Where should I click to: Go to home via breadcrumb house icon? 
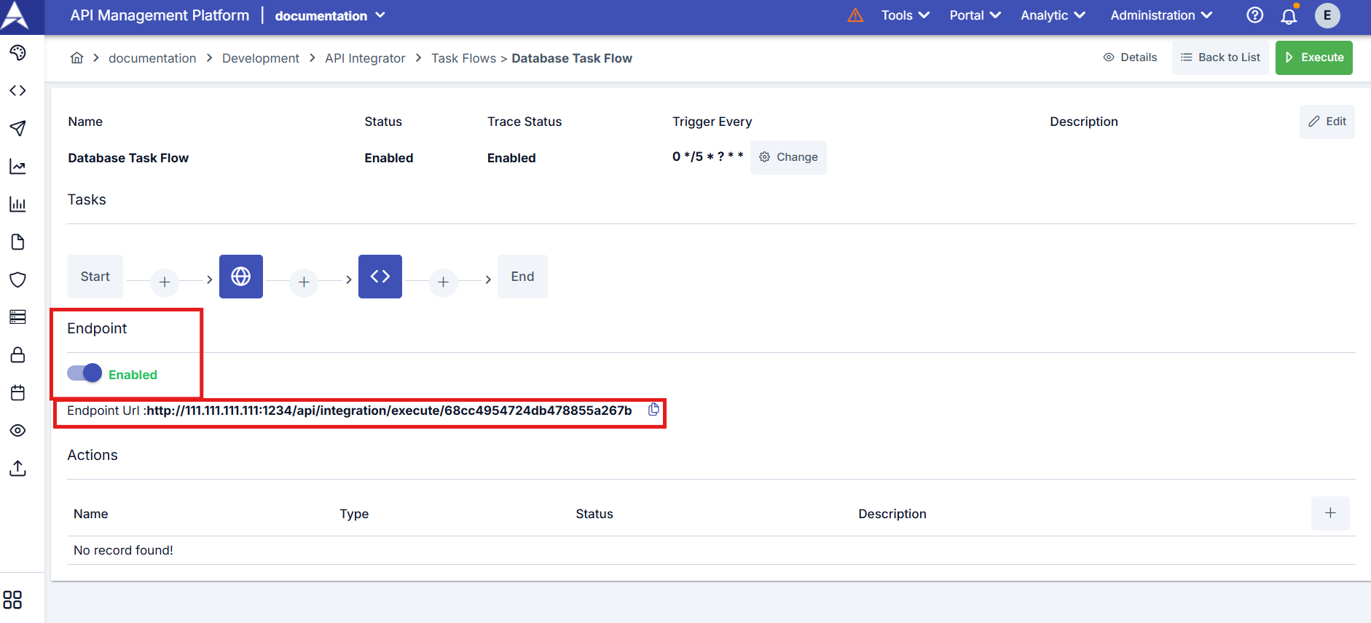coord(76,57)
